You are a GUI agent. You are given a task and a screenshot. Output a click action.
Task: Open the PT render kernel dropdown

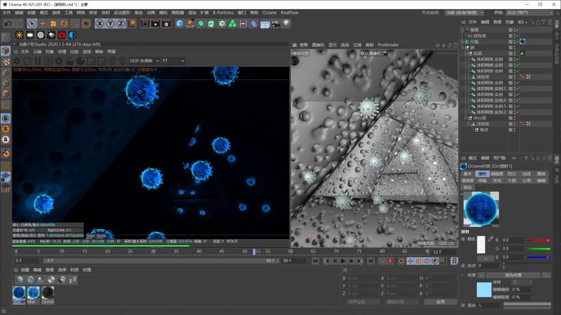coord(173,61)
